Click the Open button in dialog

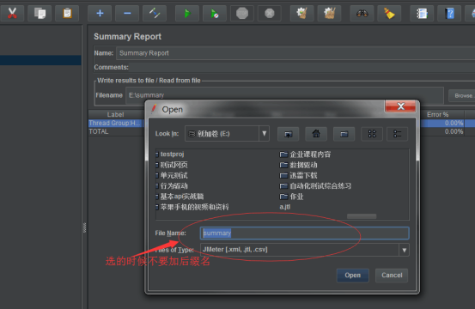tap(353, 276)
